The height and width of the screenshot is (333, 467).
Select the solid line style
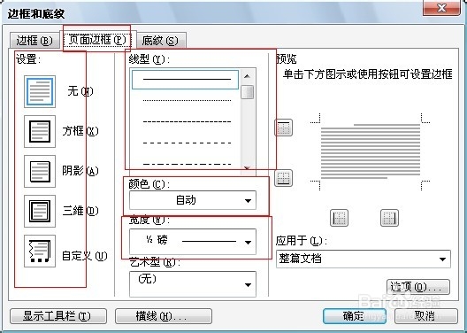pyautogui.click(x=185, y=80)
